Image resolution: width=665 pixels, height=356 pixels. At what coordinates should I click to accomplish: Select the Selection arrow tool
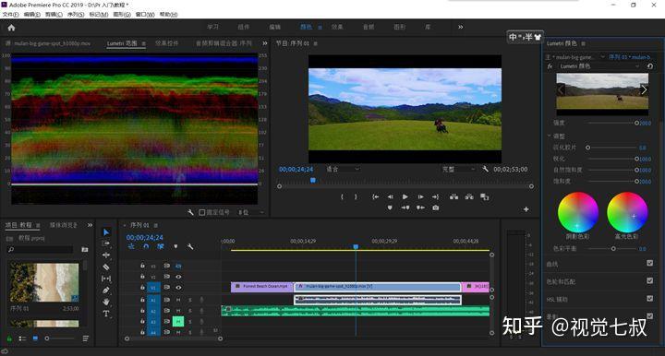106,232
